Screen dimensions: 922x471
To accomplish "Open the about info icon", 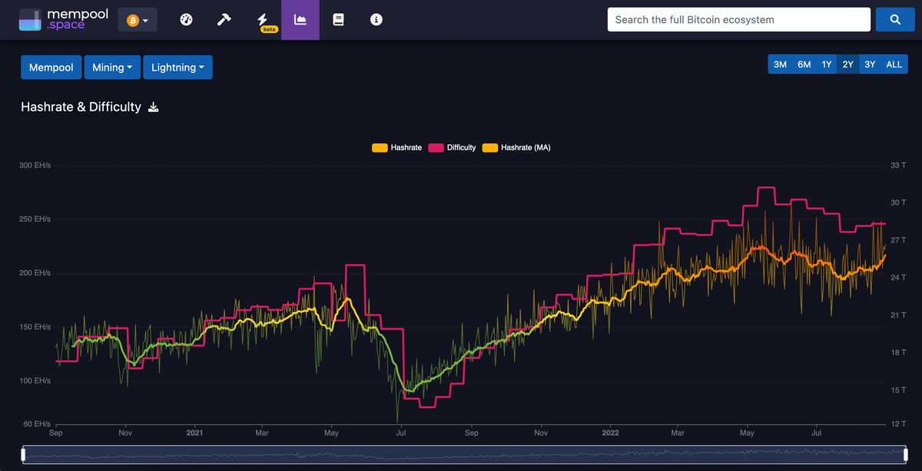I will click(376, 20).
